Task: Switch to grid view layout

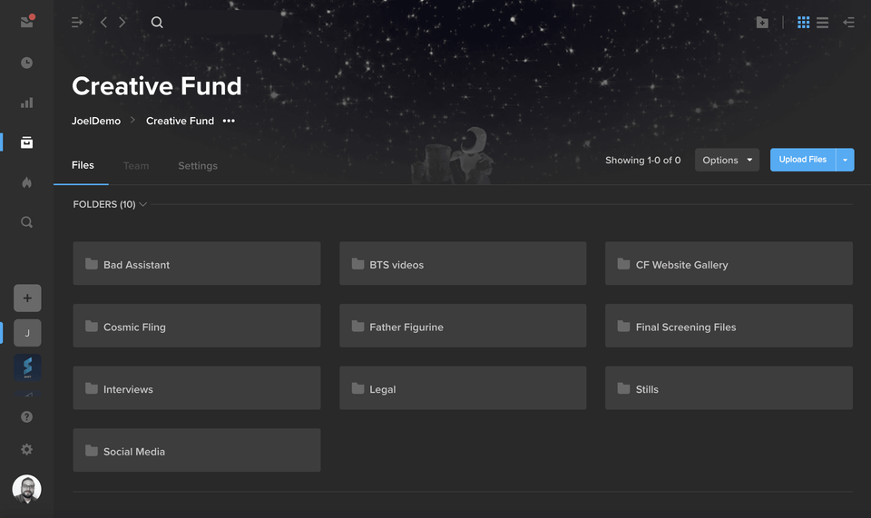Action: tap(803, 22)
